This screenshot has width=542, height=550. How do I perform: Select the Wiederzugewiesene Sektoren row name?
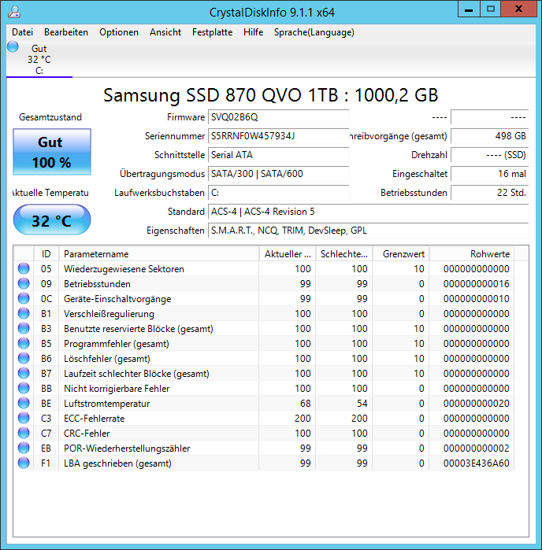pos(124,269)
